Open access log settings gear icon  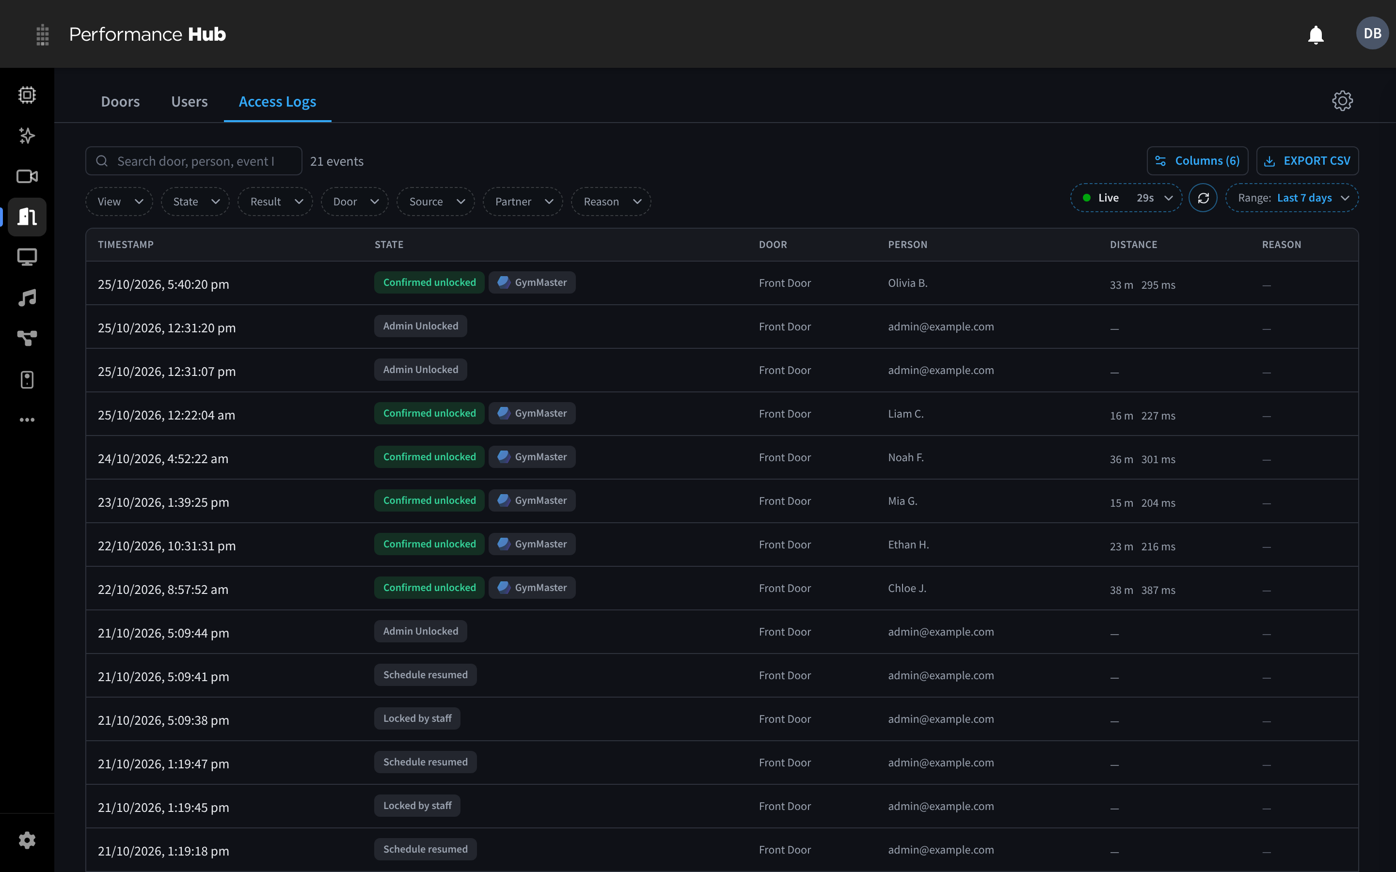click(1342, 101)
